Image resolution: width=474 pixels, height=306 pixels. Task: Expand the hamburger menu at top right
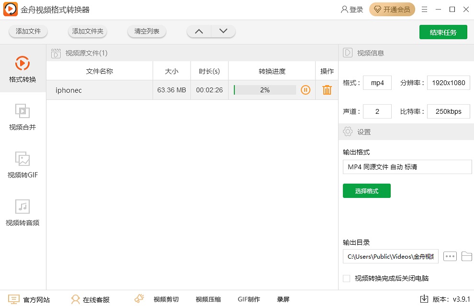pyautogui.click(x=424, y=9)
